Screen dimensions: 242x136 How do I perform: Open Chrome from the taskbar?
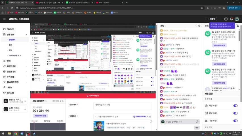(x=16, y=133)
